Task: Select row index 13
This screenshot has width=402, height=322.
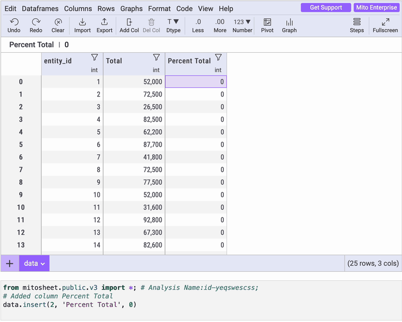Action: tap(21, 245)
